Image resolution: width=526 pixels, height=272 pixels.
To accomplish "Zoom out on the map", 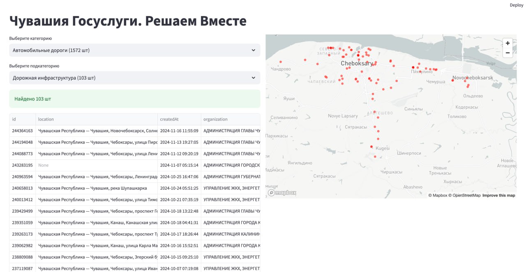I will coord(508,53).
